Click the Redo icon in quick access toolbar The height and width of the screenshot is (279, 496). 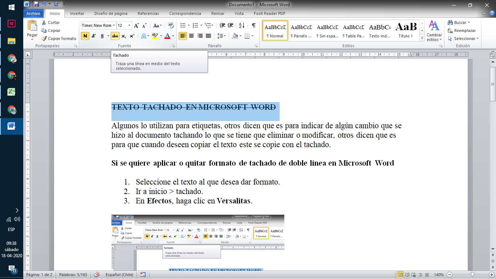coord(56,4)
